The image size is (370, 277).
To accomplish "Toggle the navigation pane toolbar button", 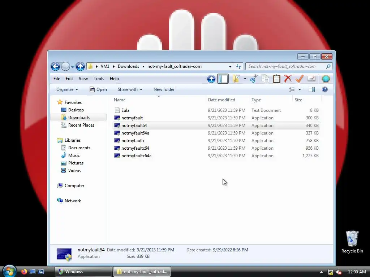I will pyautogui.click(x=223, y=79).
